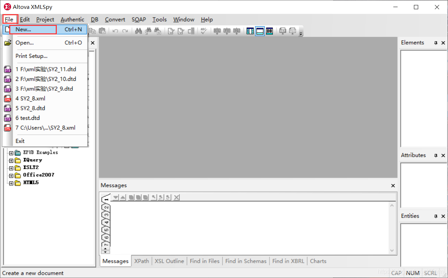Image resolution: width=448 pixels, height=278 pixels.
Task: Click the Paste toolbar icon
Action: [x=102, y=31]
